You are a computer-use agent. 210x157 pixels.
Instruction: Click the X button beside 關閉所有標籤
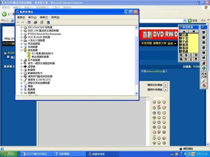[x=165, y=89]
